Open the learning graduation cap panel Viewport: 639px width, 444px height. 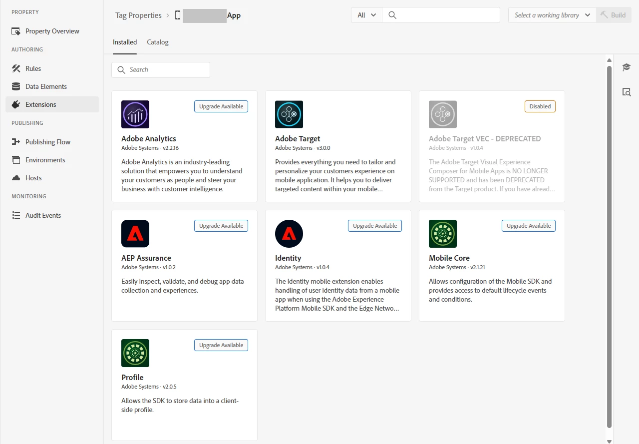[627, 67]
